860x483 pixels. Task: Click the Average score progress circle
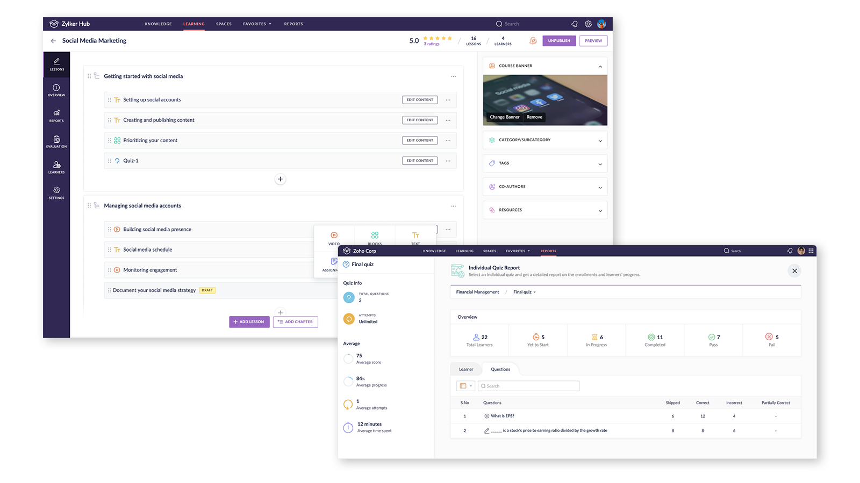coord(348,358)
